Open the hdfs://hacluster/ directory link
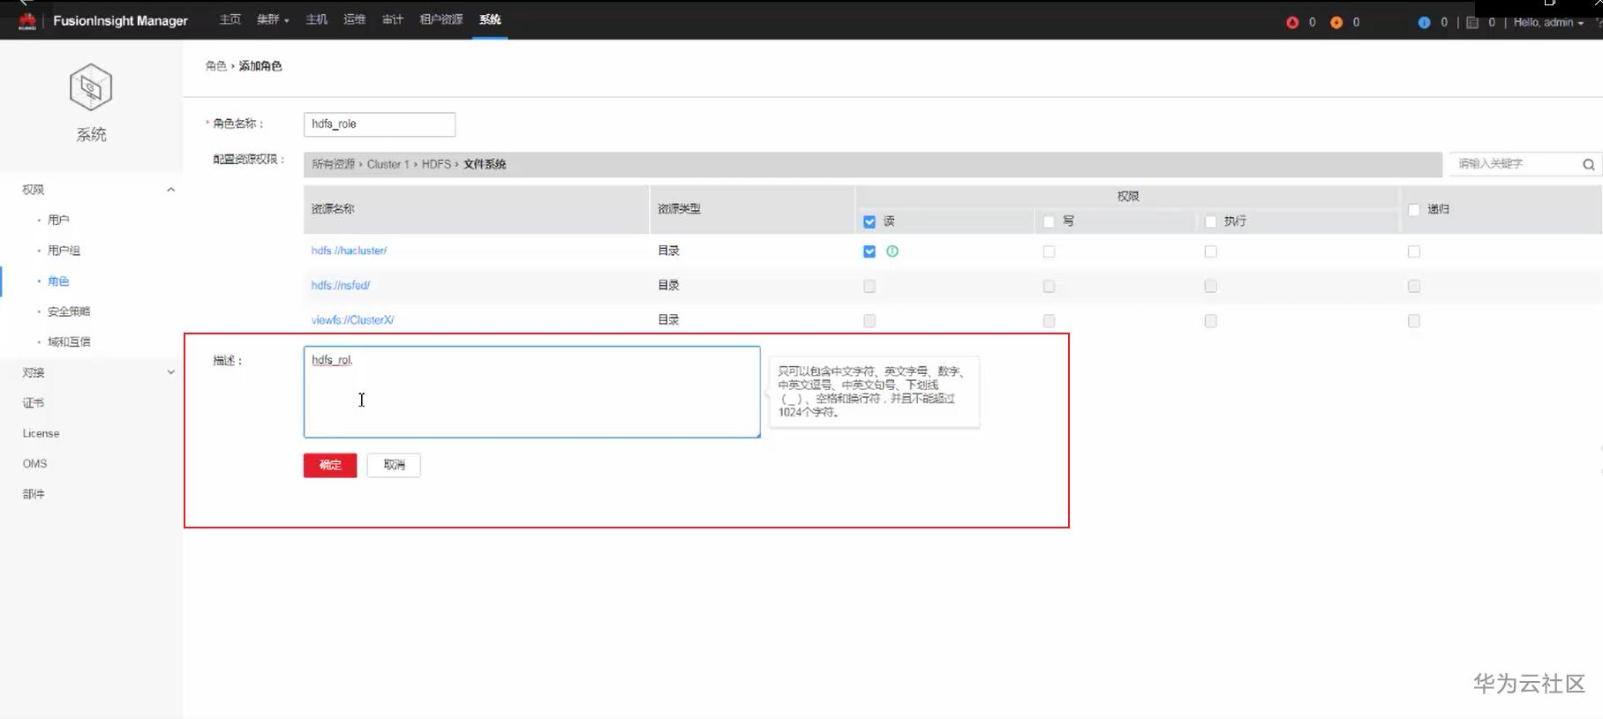The width and height of the screenshot is (1603, 719). [349, 251]
